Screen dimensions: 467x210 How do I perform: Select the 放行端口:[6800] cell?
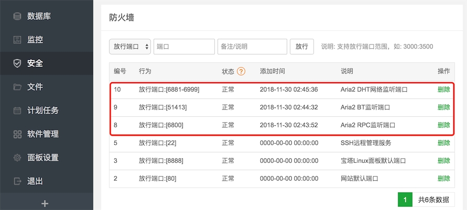[x=161, y=125]
